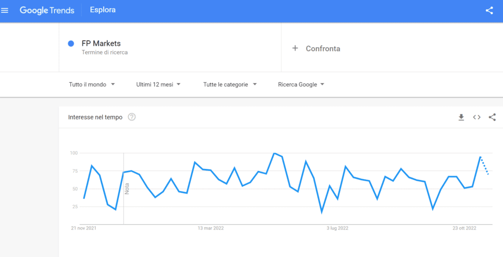Click Confronta to add a comparison

[x=323, y=49]
